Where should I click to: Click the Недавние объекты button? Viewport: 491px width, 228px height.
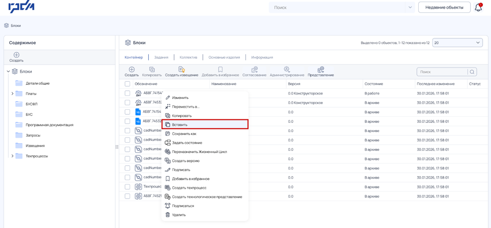[444, 8]
